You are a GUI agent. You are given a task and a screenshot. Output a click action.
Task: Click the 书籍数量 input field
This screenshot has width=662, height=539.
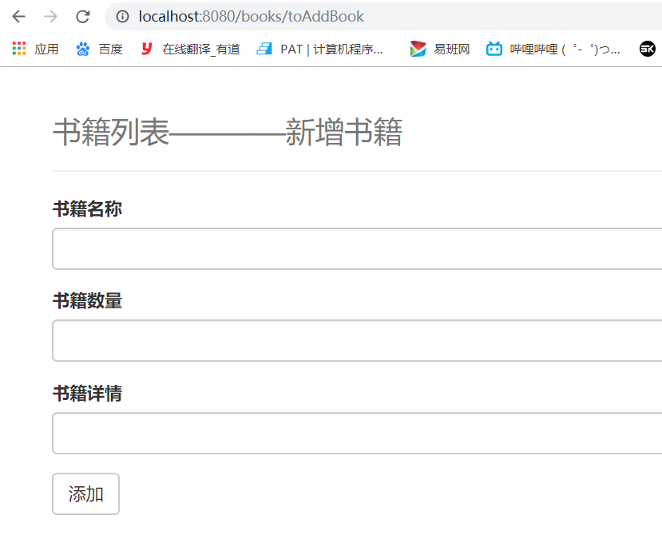click(357, 341)
